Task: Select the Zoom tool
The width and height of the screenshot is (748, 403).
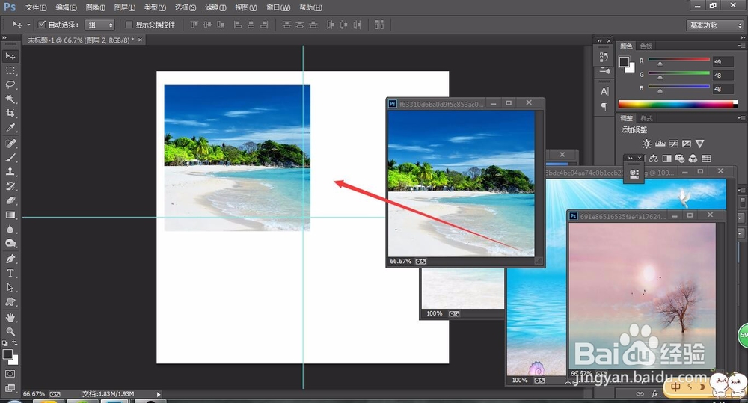Action: pyautogui.click(x=10, y=331)
